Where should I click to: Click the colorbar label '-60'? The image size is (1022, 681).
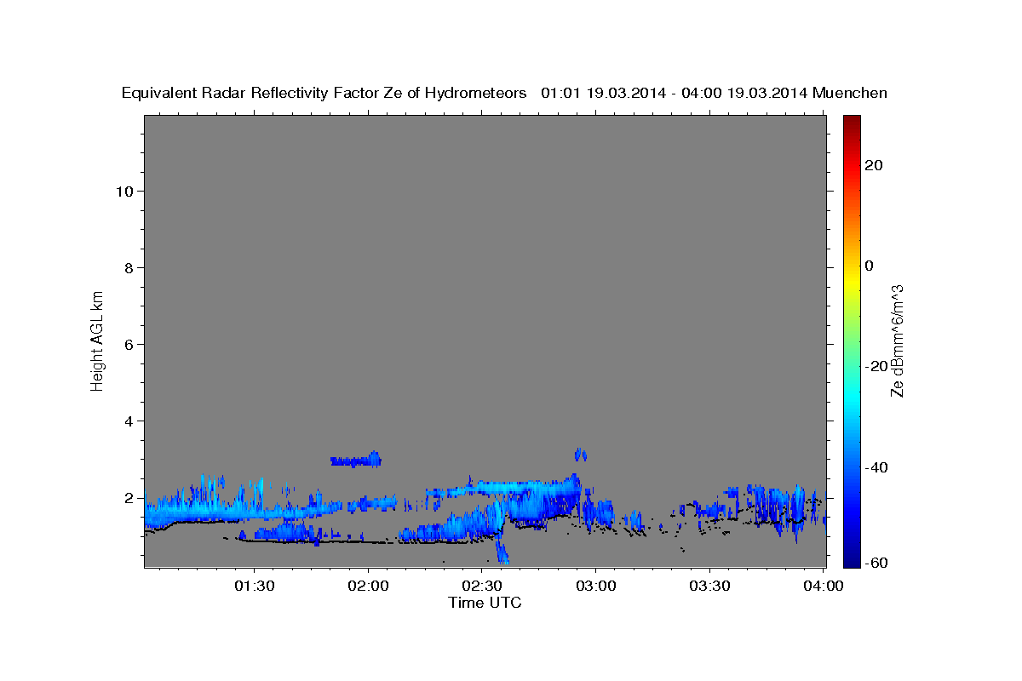pos(876,563)
